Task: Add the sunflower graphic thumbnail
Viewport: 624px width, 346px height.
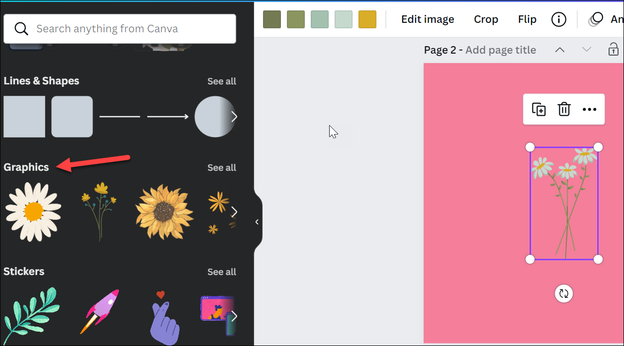Action: 165,212
